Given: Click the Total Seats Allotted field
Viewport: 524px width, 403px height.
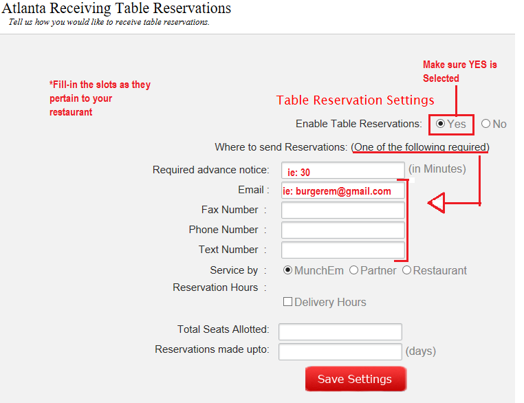Looking at the screenshot, I should pos(340,332).
